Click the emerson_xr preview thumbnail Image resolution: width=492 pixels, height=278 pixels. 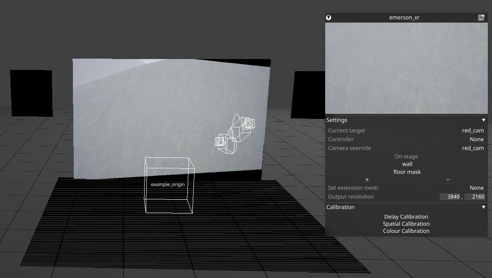[x=407, y=68]
